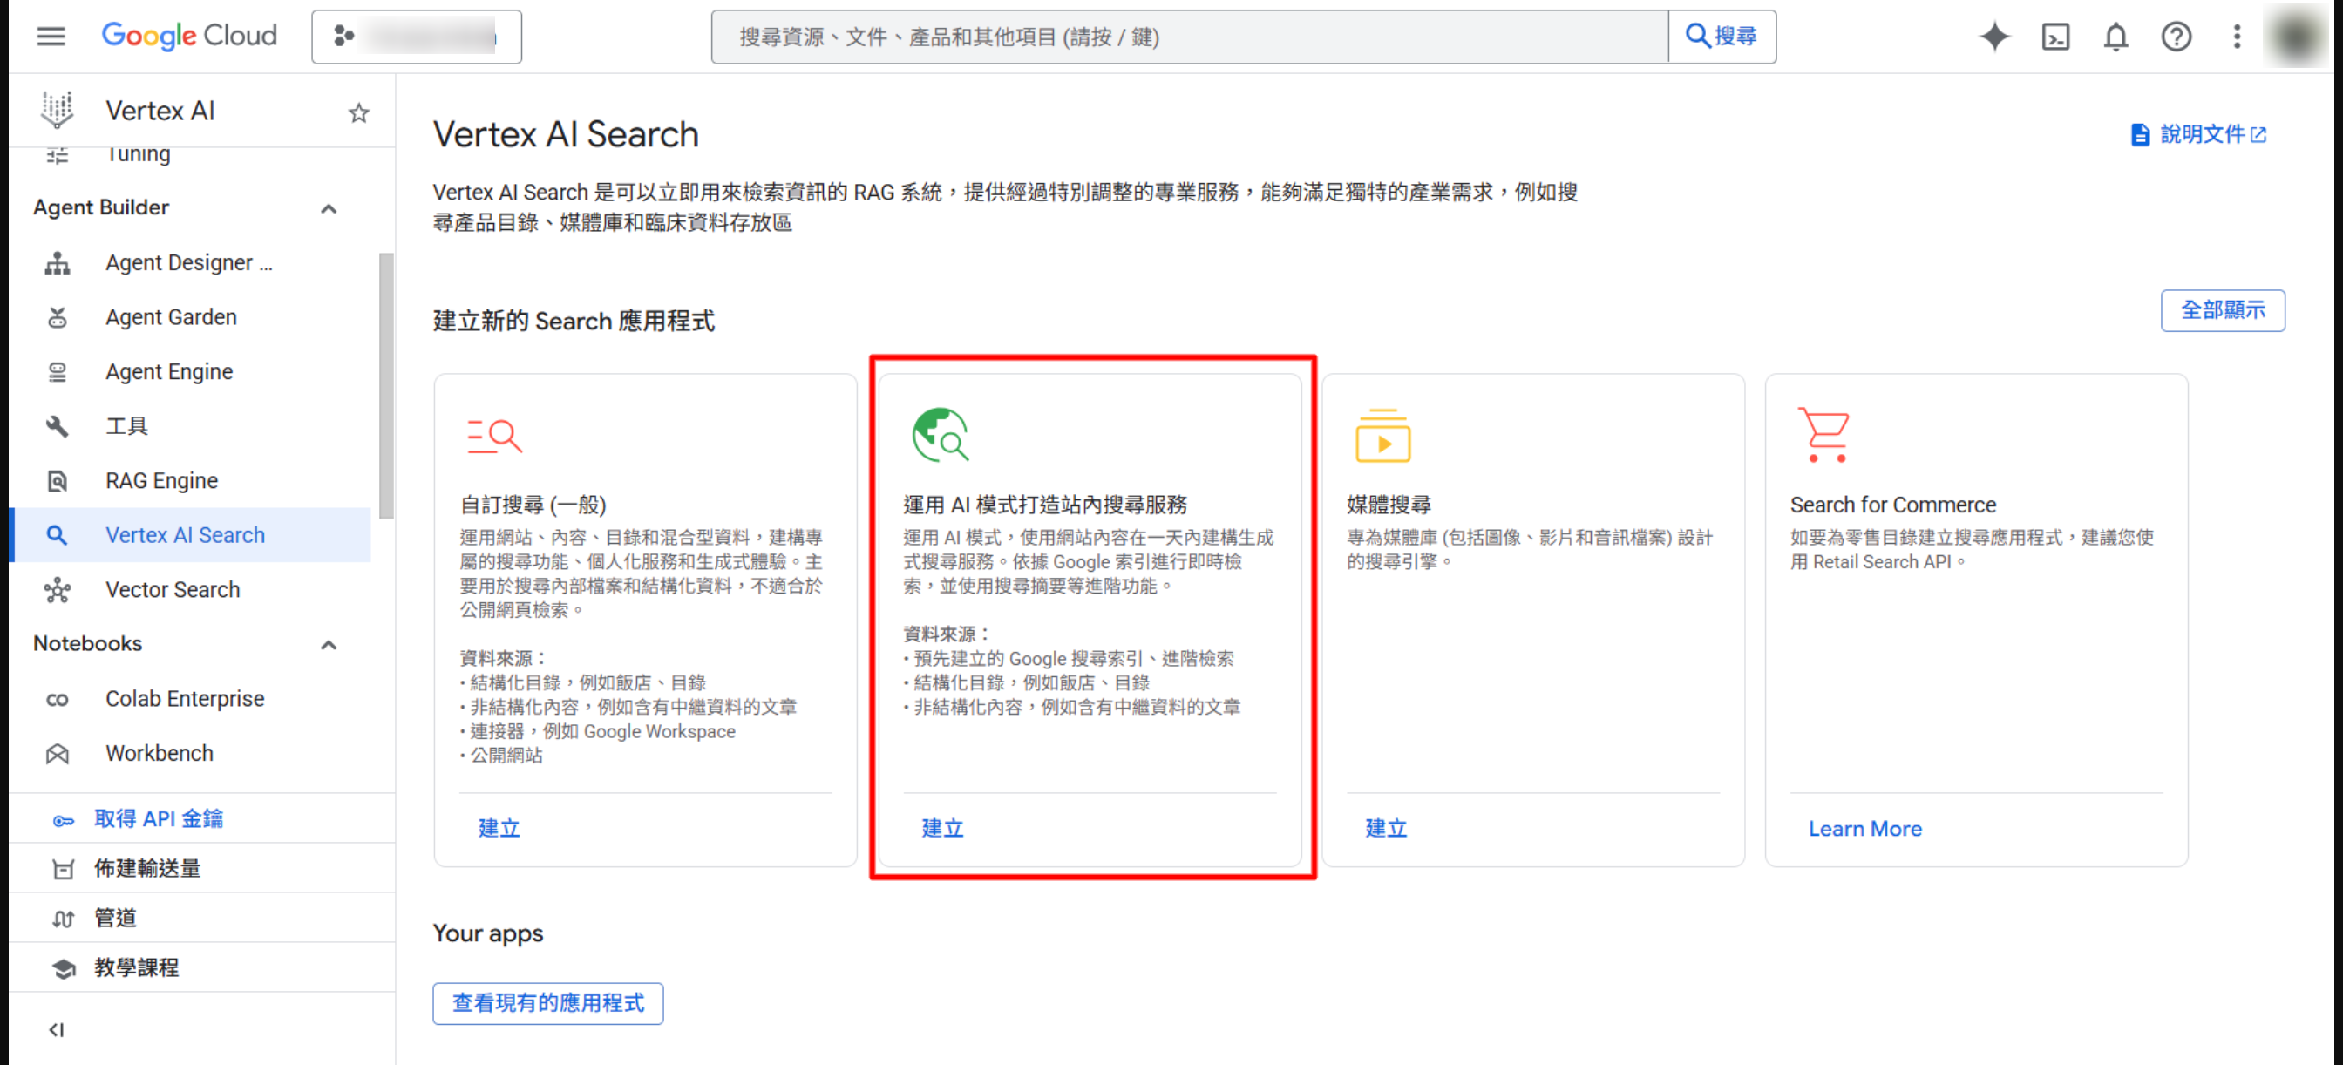
Task: Click the 媒體搜尋 card title
Action: pyautogui.click(x=1388, y=505)
